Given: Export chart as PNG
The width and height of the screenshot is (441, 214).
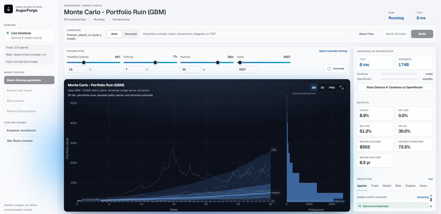Looking at the screenshot, I should (x=332, y=88).
